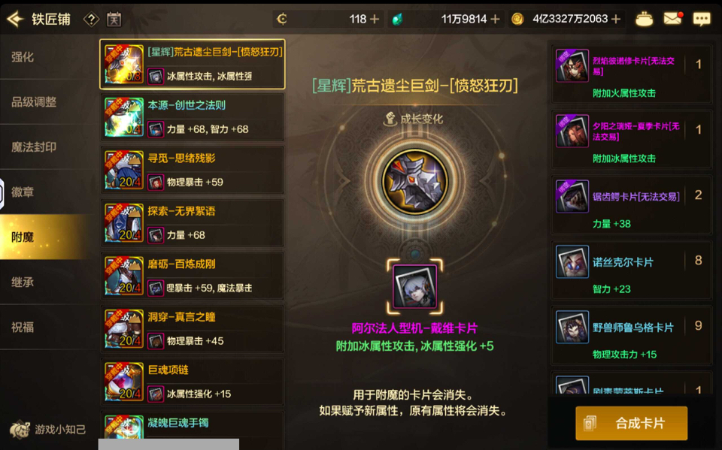Click the back arrow beside 铁匠铺
This screenshot has width=722, height=450.
pos(15,19)
